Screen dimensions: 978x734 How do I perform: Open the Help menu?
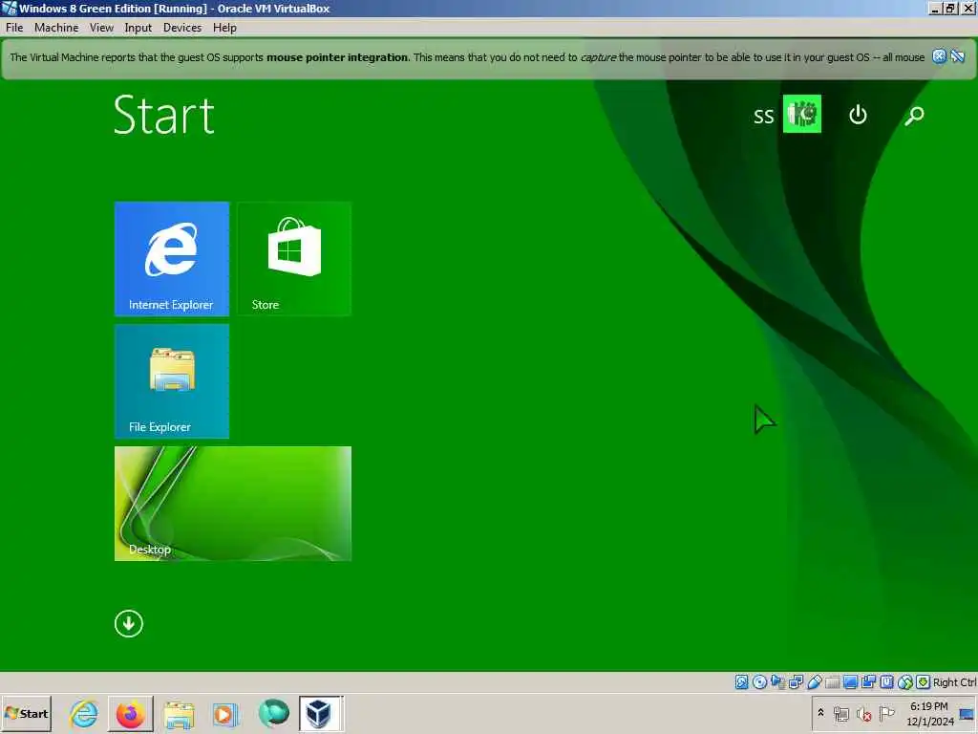(x=224, y=28)
